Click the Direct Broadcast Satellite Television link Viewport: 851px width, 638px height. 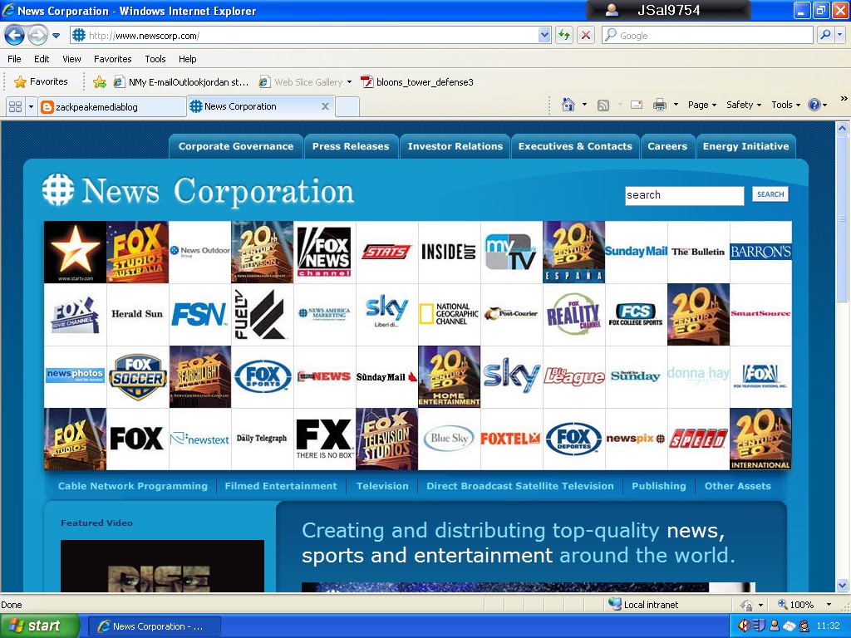point(520,486)
